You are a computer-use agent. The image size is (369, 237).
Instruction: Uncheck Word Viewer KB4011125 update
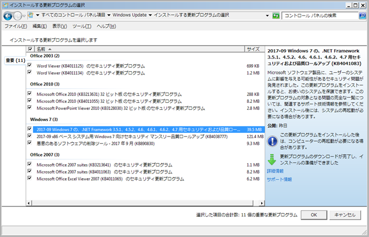click(x=29, y=65)
